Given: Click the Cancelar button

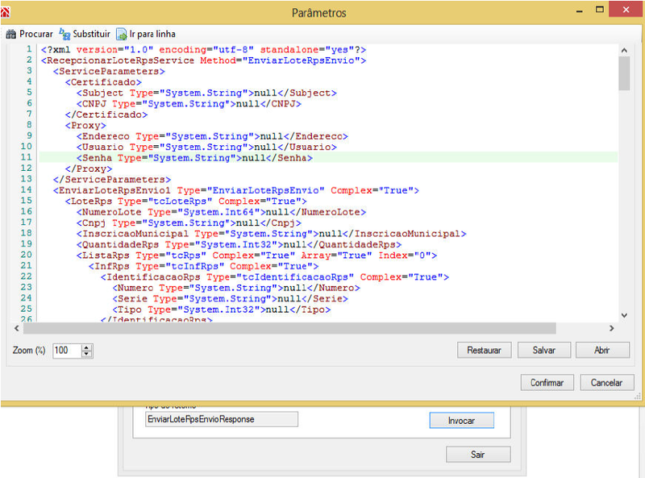Looking at the screenshot, I should coord(607,383).
